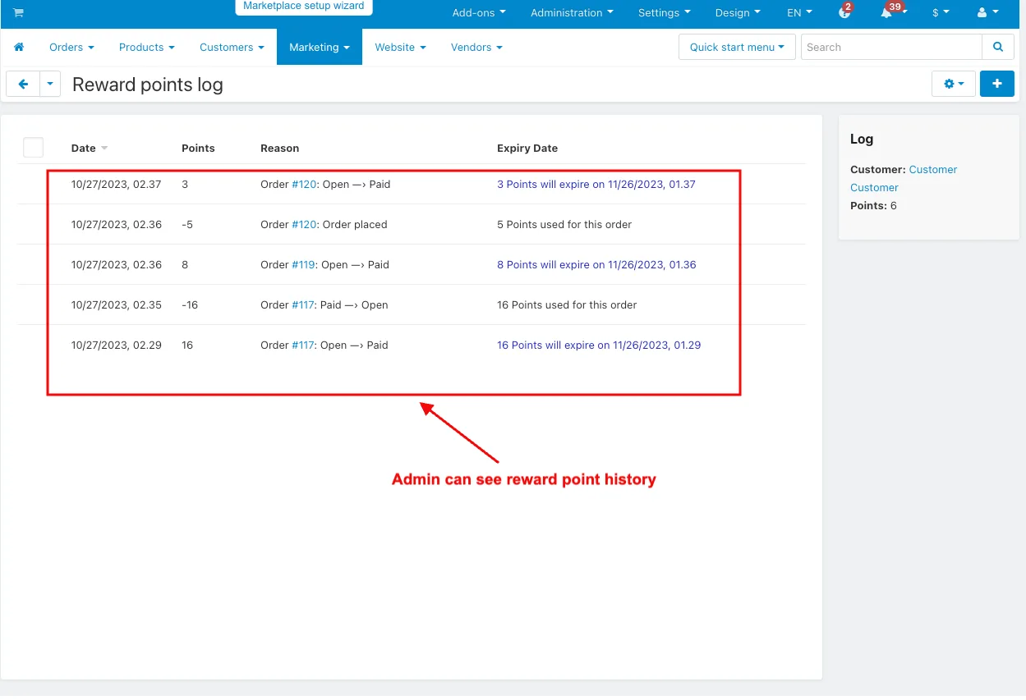Image resolution: width=1026 pixels, height=700 pixels.
Task: Go to the home dashboard icon
Action: [19, 48]
